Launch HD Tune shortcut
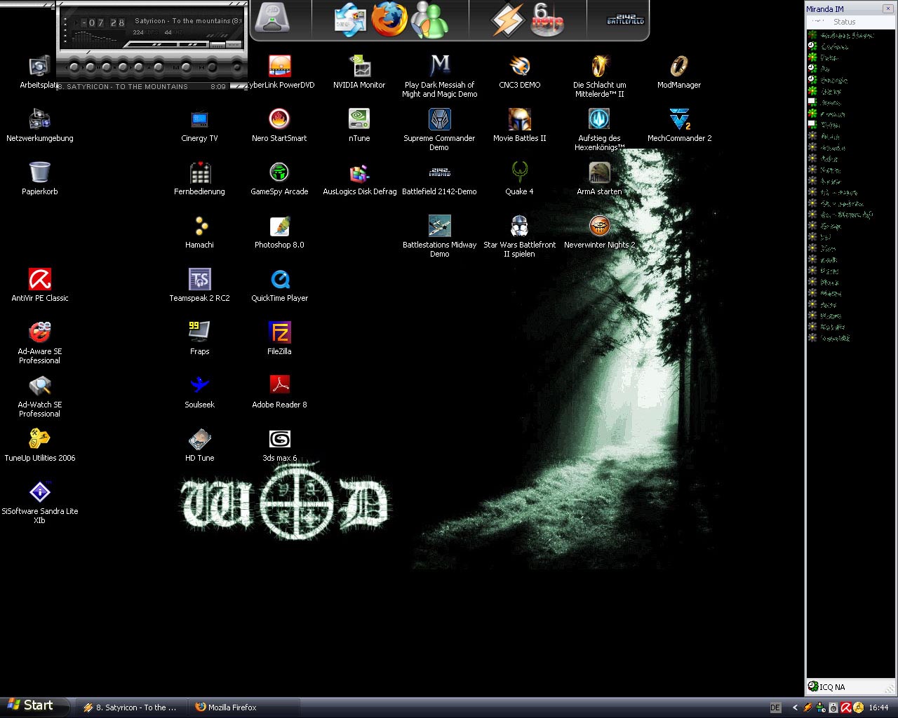Viewport: 898px width, 718px height. pos(199,445)
